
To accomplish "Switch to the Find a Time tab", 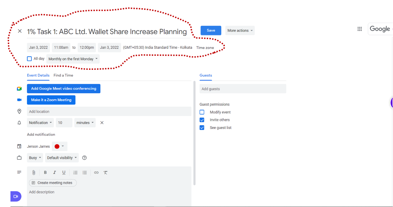I will (63, 75).
